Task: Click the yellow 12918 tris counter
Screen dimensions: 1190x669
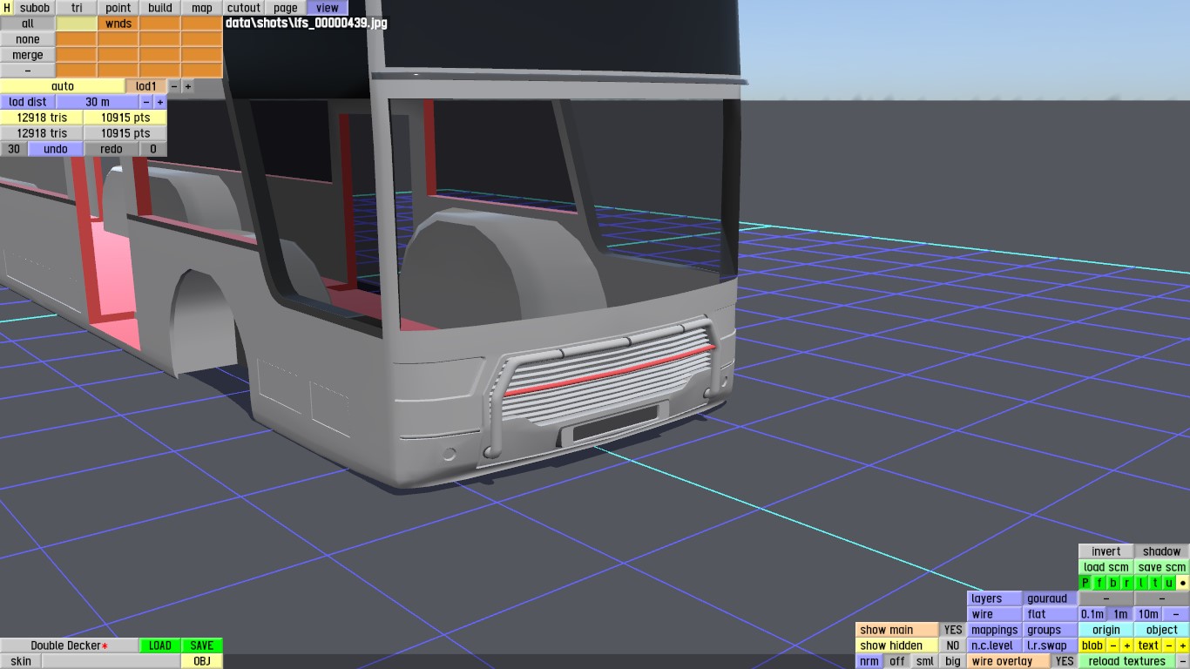Action: click(42, 118)
